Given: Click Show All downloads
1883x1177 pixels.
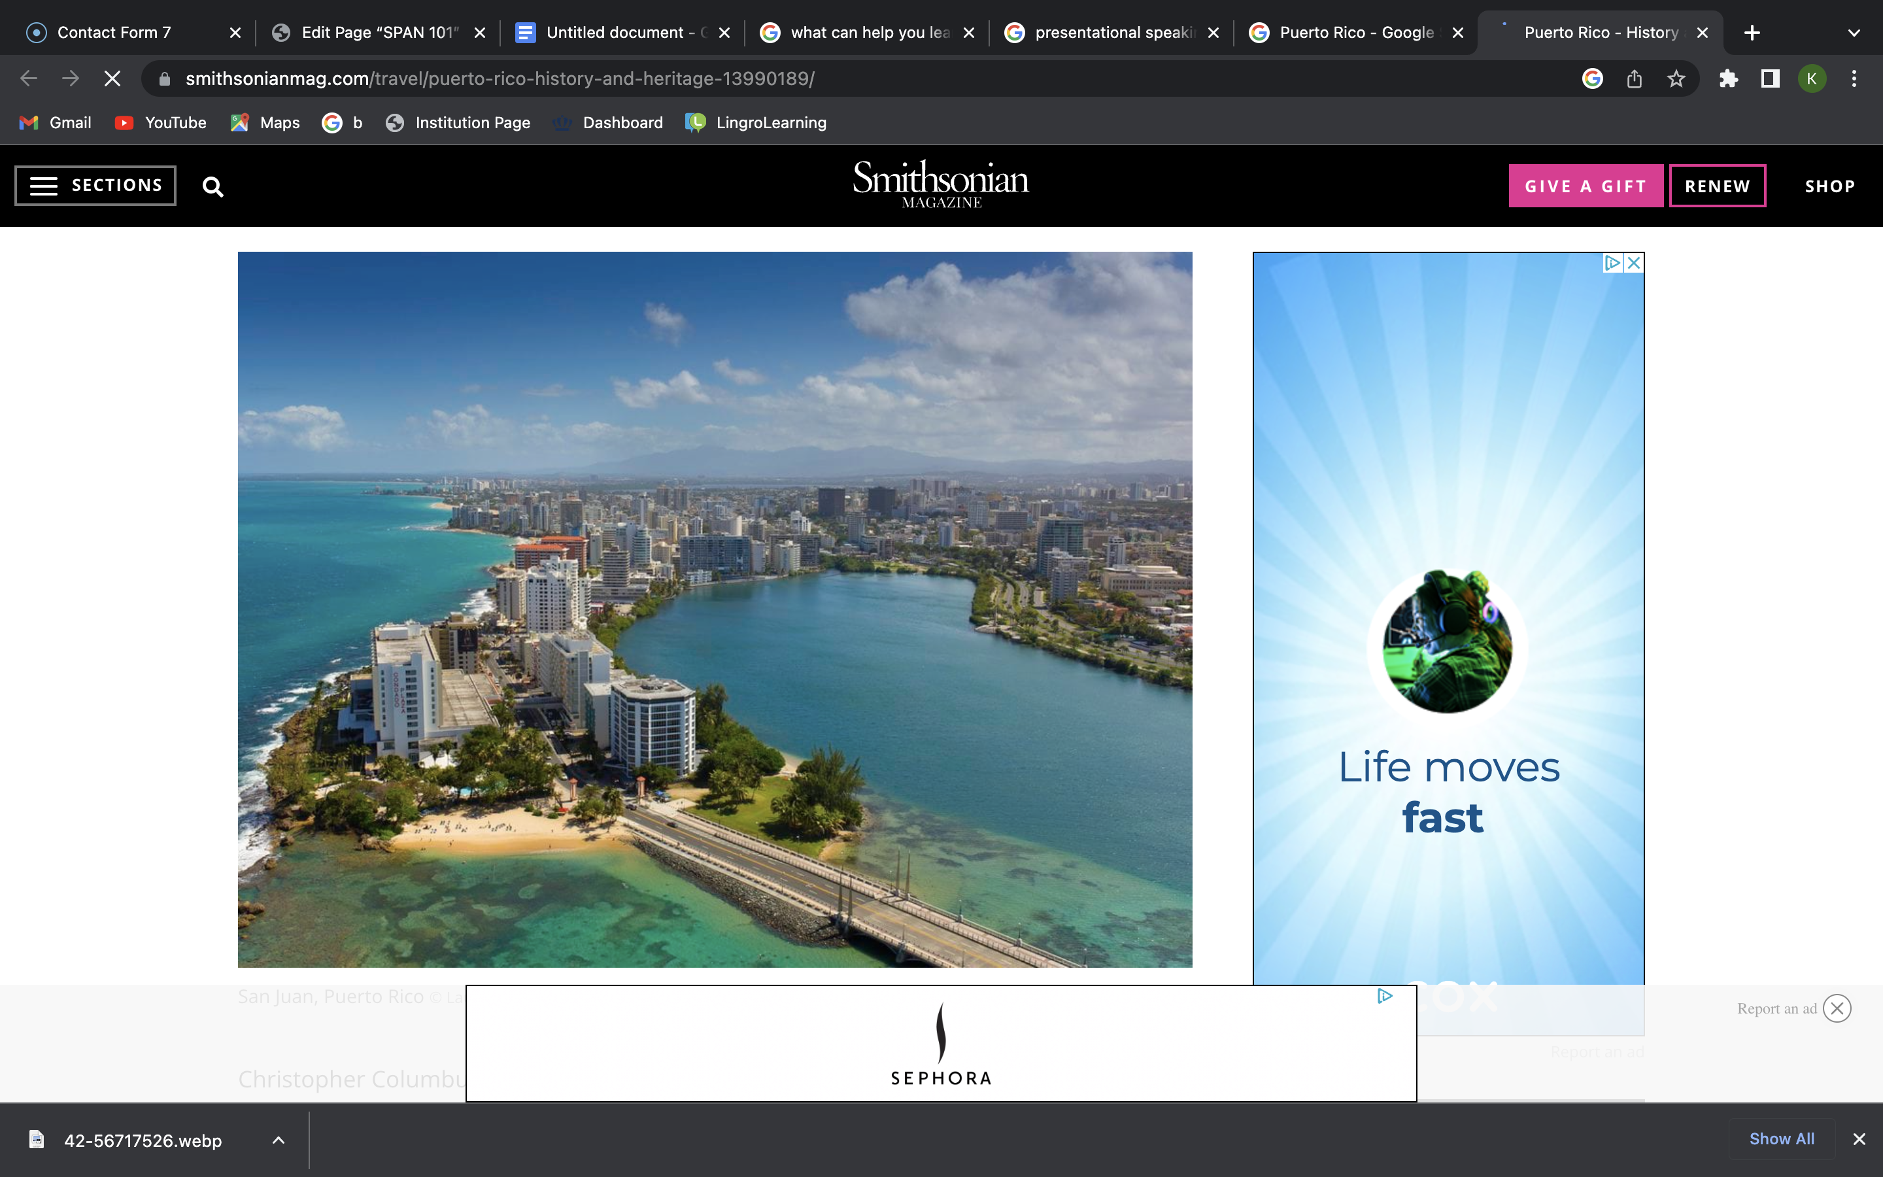Looking at the screenshot, I should [1782, 1139].
